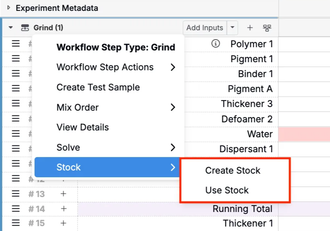This screenshot has width=330, height=231.
Task: Click the plus icon on row #14
Action: [63, 208]
